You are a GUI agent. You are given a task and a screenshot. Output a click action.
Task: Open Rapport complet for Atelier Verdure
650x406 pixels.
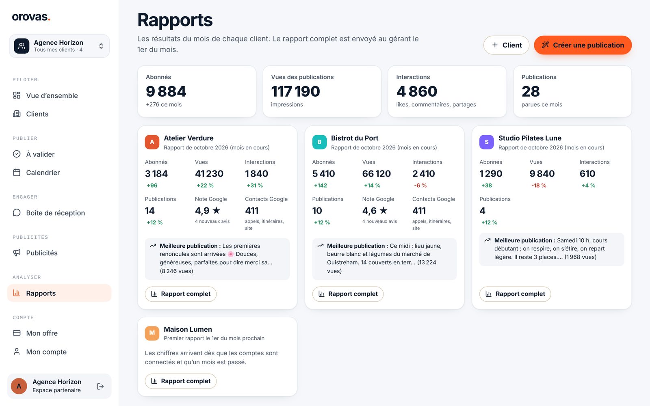point(181,294)
